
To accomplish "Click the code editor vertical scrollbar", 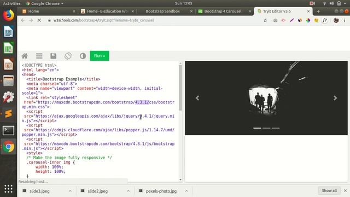I will coord(180,87).
